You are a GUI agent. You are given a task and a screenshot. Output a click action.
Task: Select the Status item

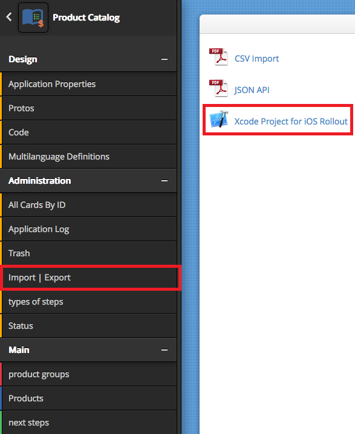(88, 326)
